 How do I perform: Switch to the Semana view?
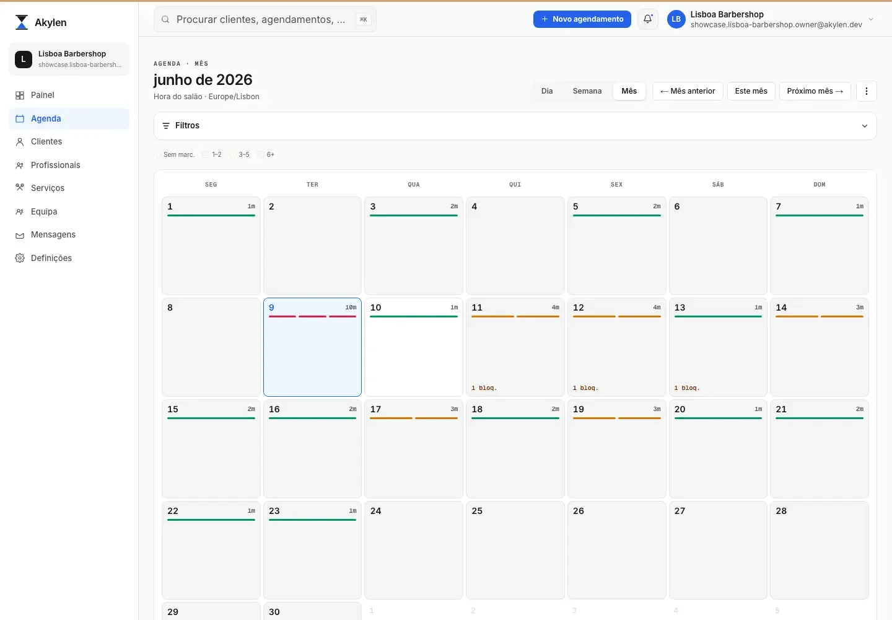(x=587, y=91)
